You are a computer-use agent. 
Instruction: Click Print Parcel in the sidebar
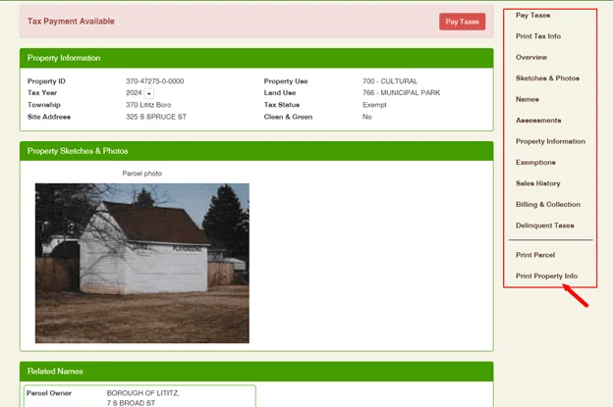coord(535,255)
